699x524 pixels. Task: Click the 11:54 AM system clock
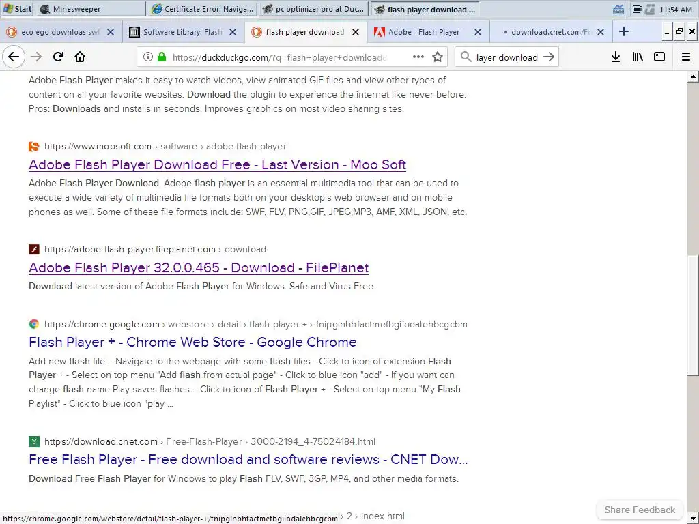pyautogui.click(x=675, y=10)
